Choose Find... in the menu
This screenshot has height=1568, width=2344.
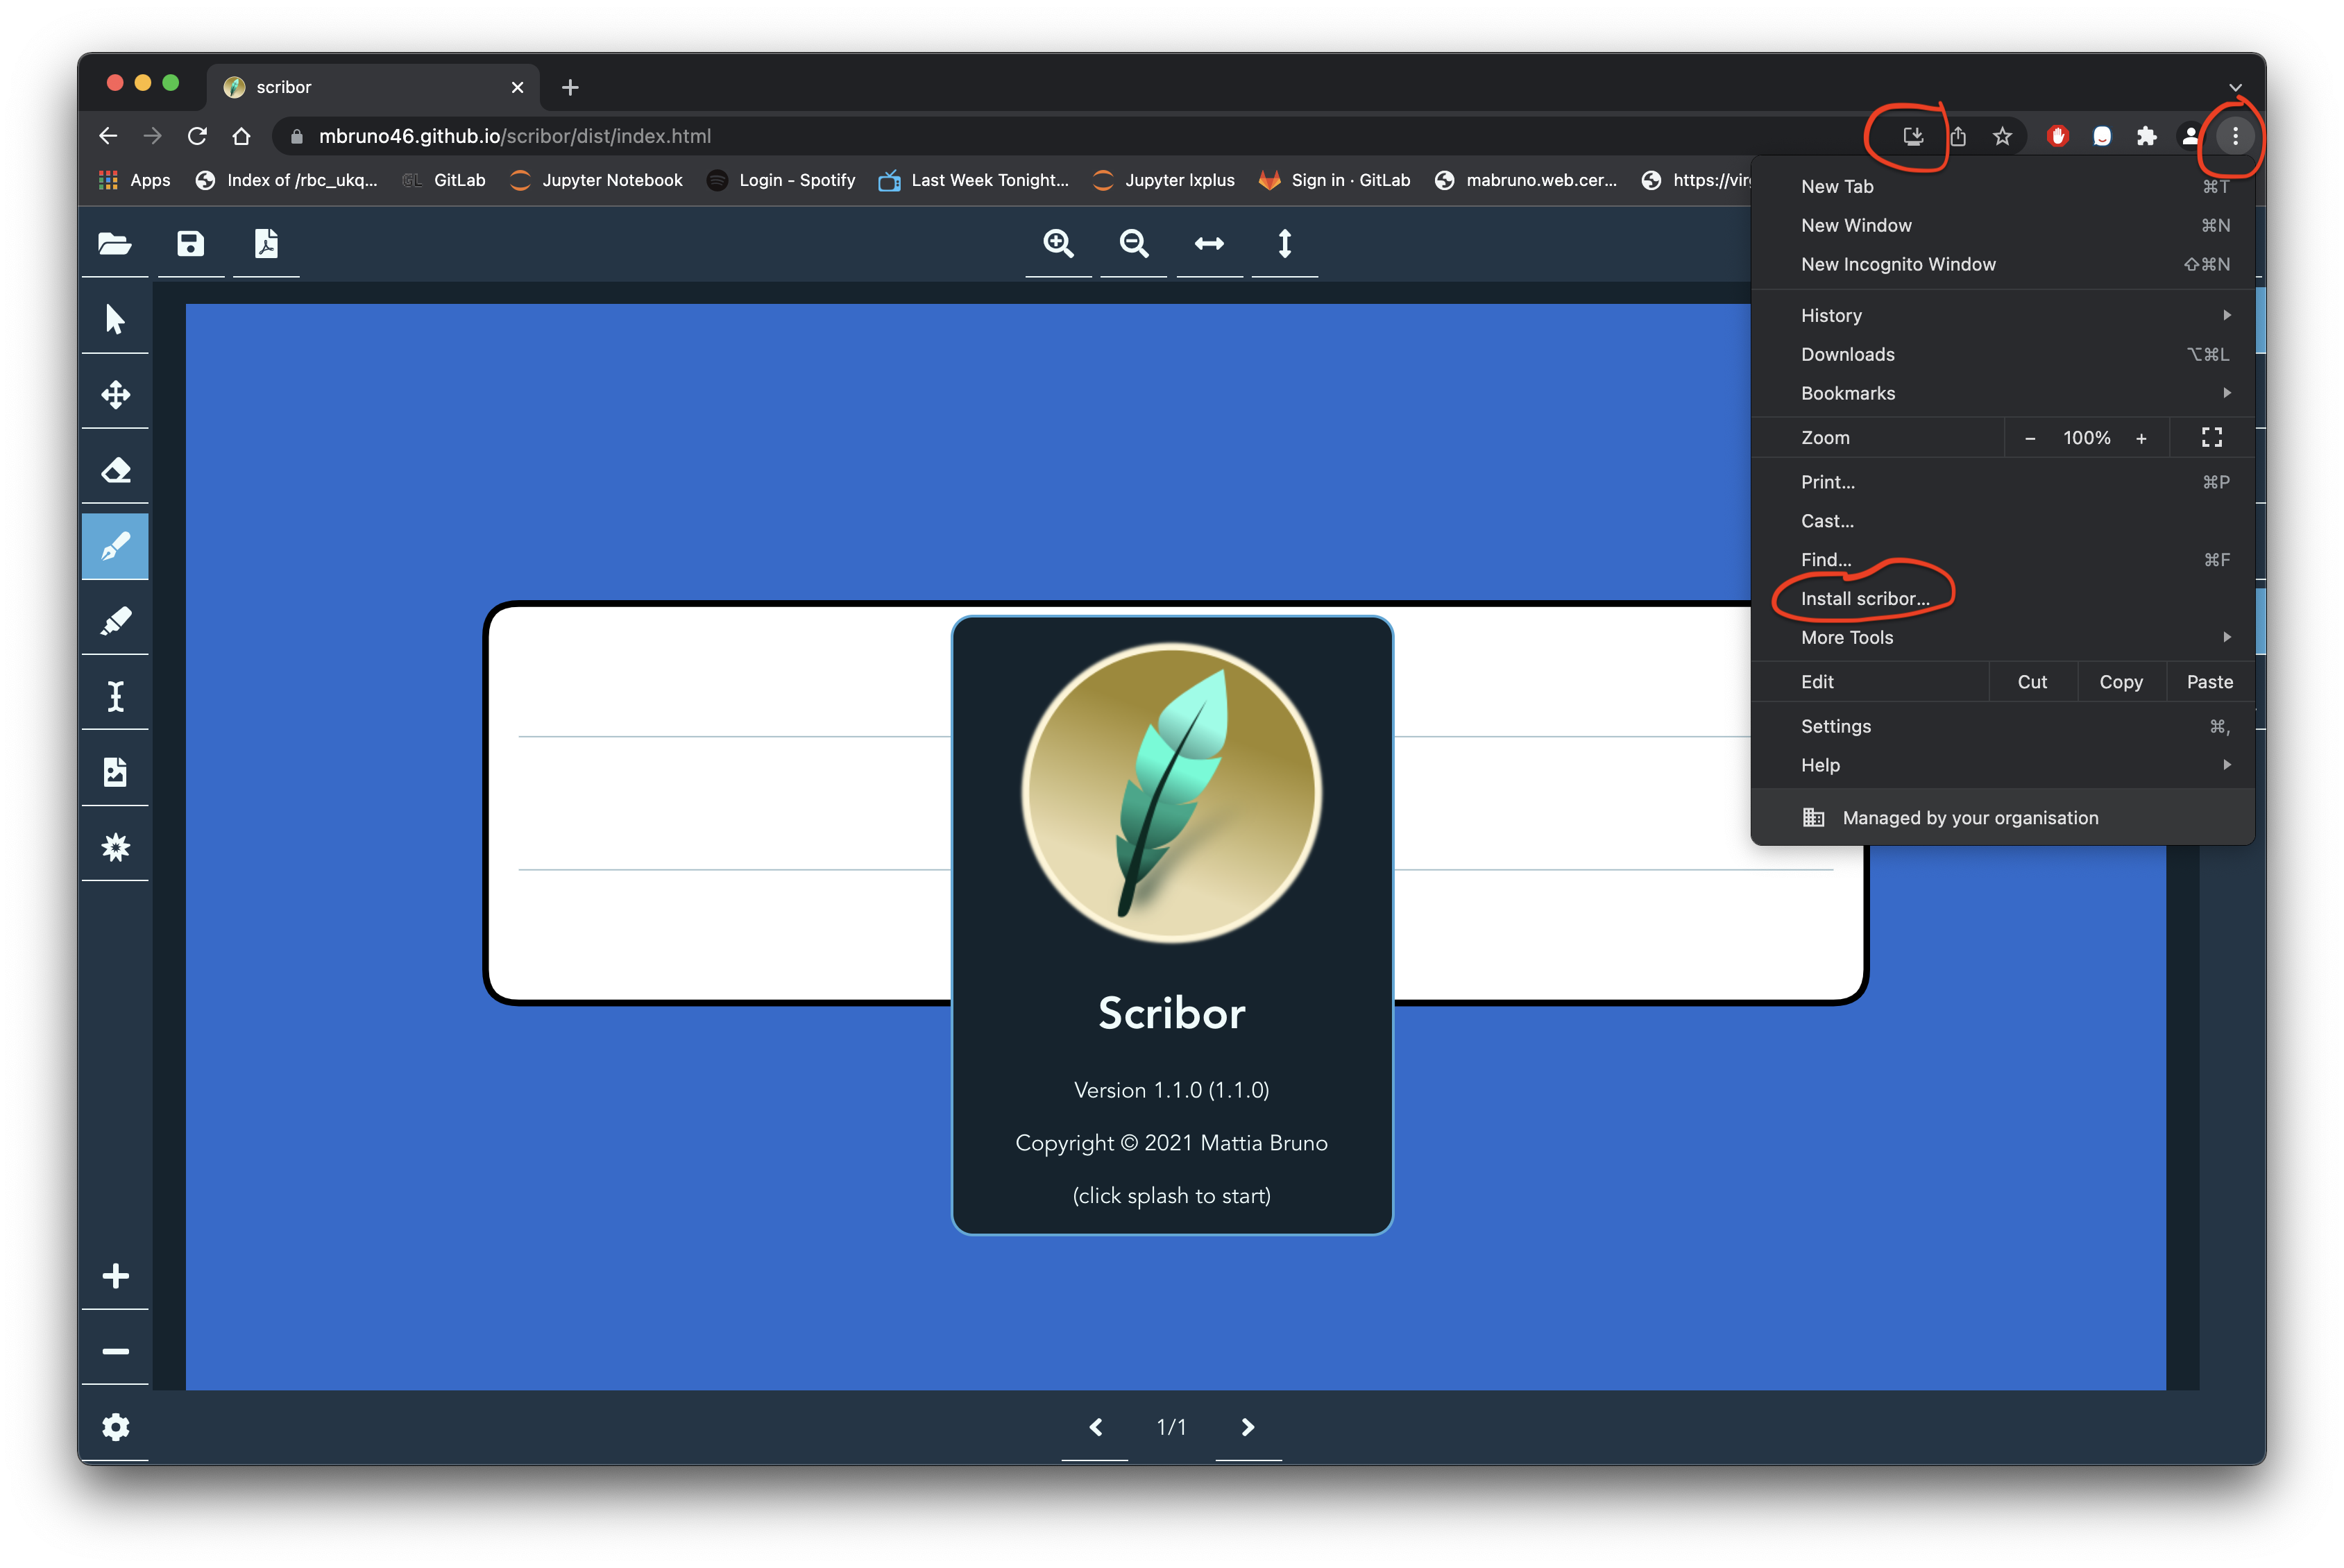tap(2003, 560)
